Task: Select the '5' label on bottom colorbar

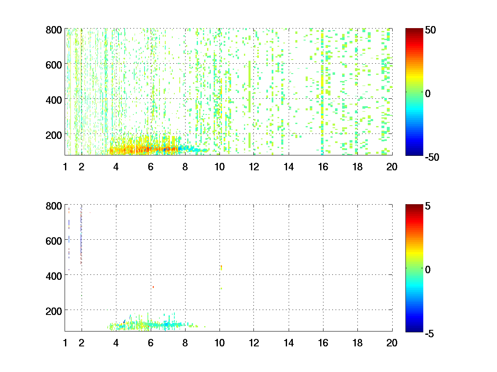Action: [428, 206]
